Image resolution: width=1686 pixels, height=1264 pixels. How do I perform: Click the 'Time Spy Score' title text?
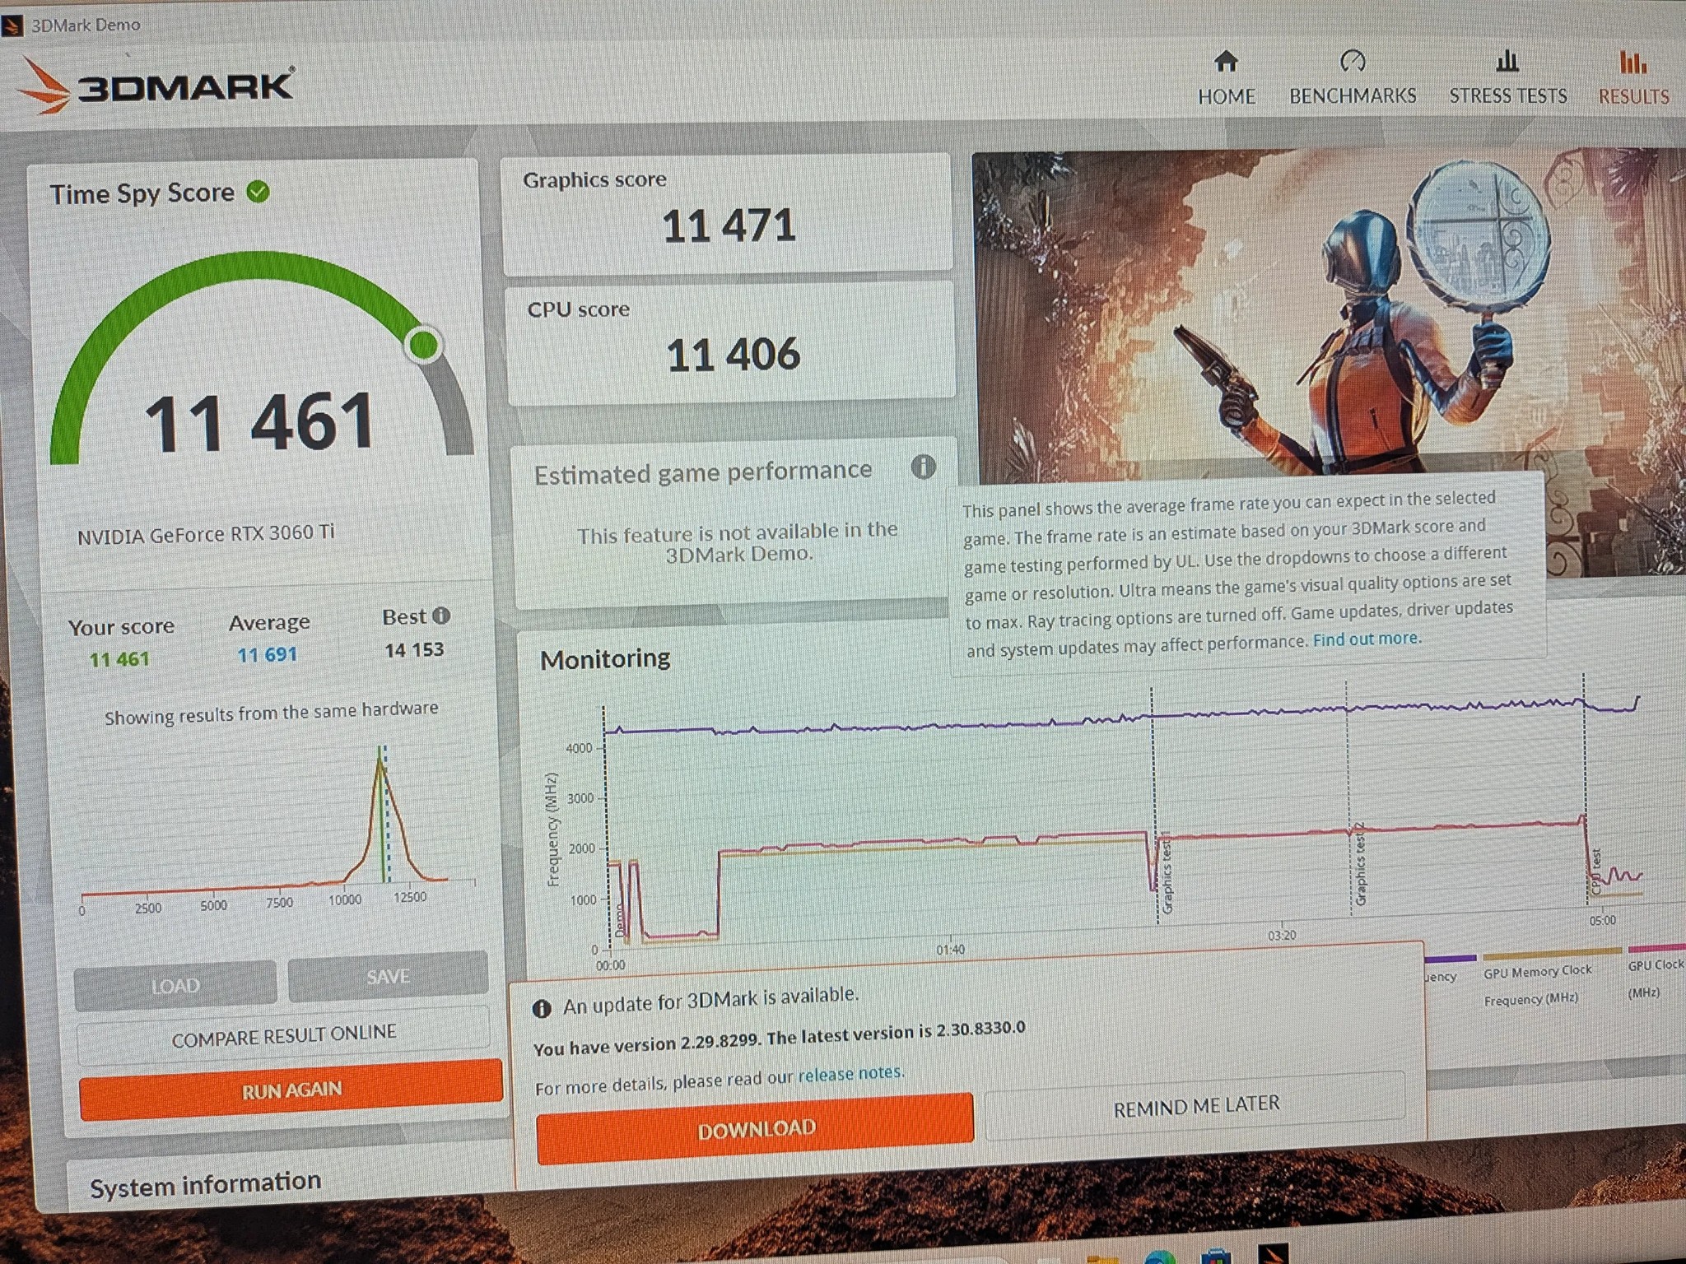(142, 193)
